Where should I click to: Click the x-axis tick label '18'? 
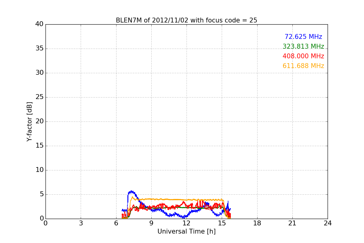coord(257,223)
